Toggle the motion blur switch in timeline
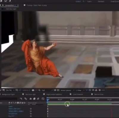119x118 pixels. coord(38,99)
